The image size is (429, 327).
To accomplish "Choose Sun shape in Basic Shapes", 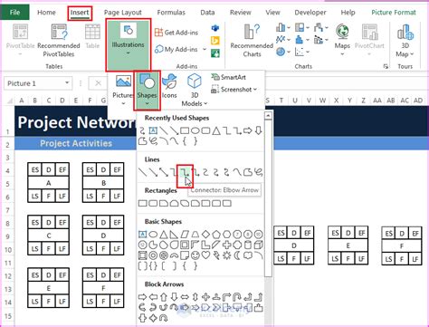I will (226, 255).
